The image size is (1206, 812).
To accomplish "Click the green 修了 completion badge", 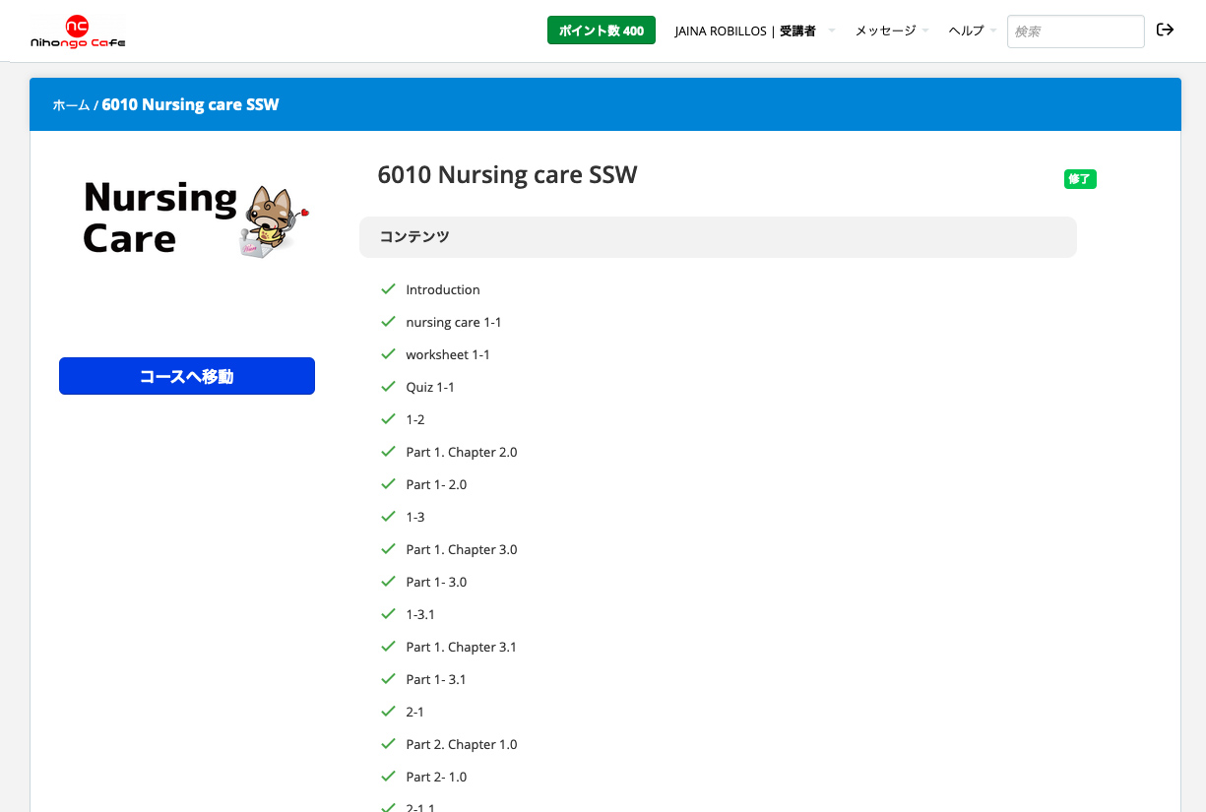I will 1080,179.
